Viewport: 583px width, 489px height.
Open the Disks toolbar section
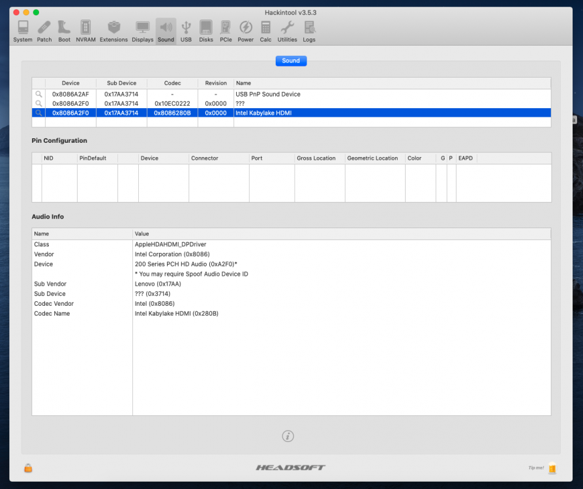[206, 31]
